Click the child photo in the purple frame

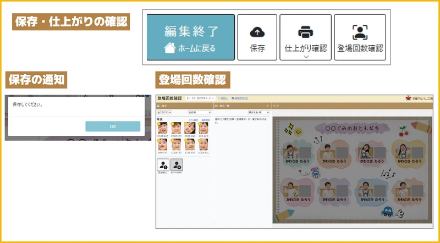tap(327, 190)
